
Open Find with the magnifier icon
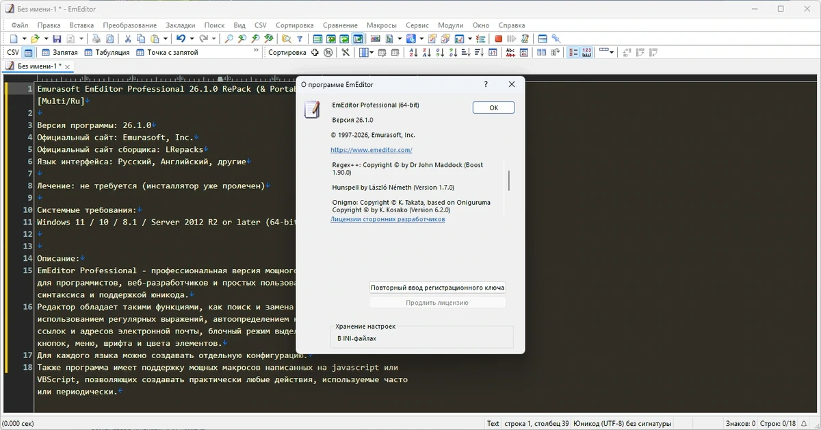[x=229, y=39]
